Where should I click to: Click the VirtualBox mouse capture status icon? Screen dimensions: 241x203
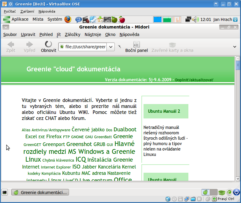click(208, 199)
